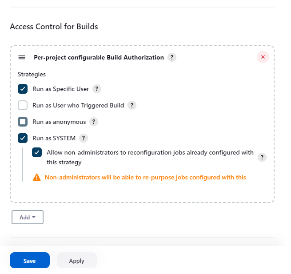This screenshot has width=291, height=274.
Task: Disable Run as SYSTEM strategy
Action: tap(23, 138)
